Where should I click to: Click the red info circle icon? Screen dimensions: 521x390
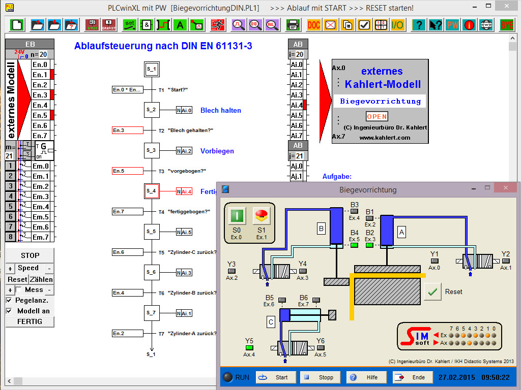click(470, 24)
